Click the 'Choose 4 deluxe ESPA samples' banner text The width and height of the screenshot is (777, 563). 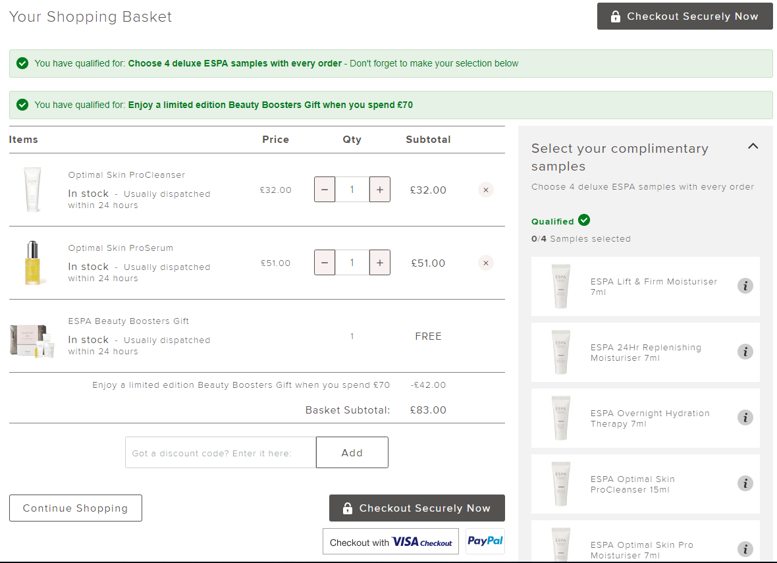tap(235, 63)
